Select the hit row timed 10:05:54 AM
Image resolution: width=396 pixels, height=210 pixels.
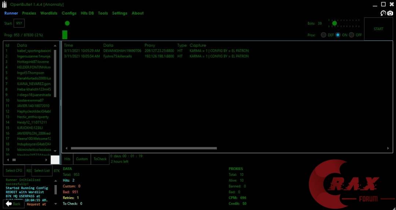(156, 56)
